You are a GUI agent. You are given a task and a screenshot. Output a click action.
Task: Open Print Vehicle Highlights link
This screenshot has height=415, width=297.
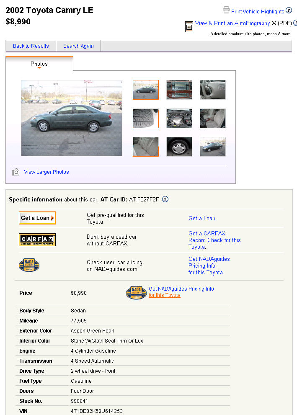(x=258, y=12)
